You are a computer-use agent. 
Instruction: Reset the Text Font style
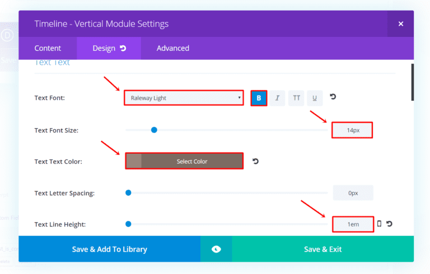(x=333, y=97)
